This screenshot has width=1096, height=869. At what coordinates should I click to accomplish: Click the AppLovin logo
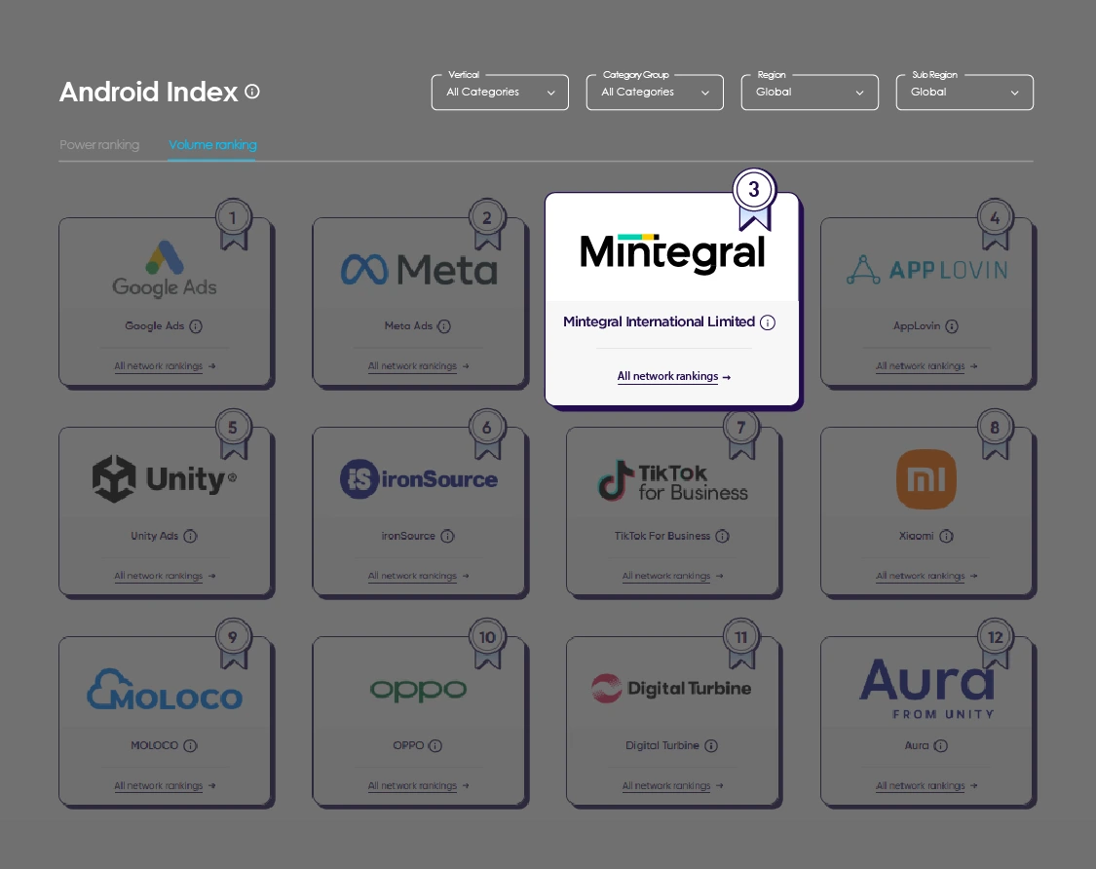click(x=926, y=270)
